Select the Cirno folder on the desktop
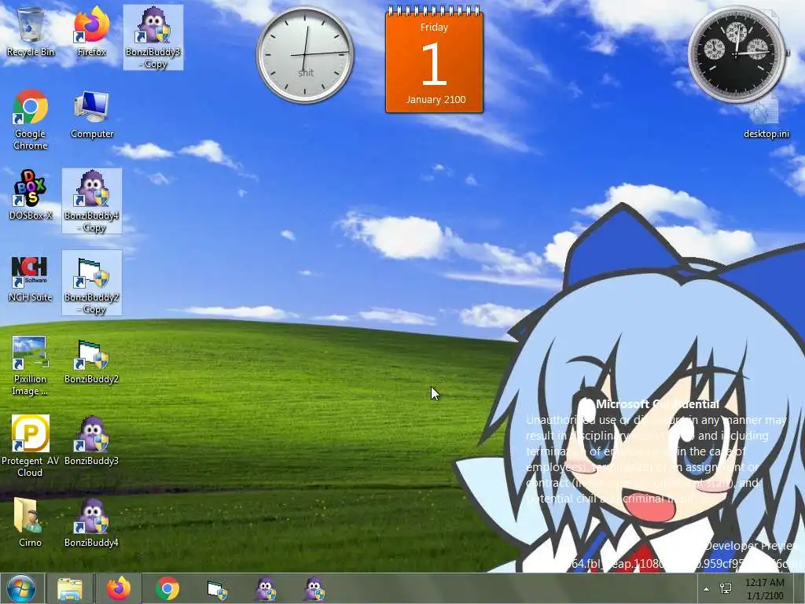 (31, 522)
